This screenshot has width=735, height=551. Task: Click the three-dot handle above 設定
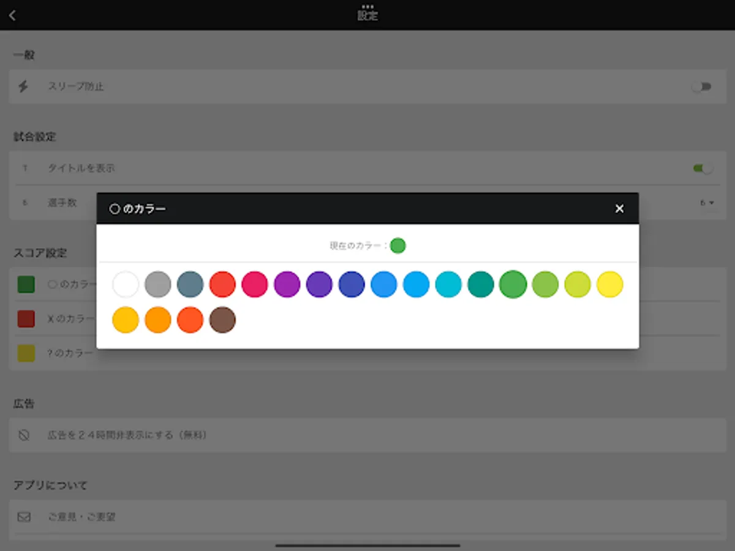pos(367,6)
